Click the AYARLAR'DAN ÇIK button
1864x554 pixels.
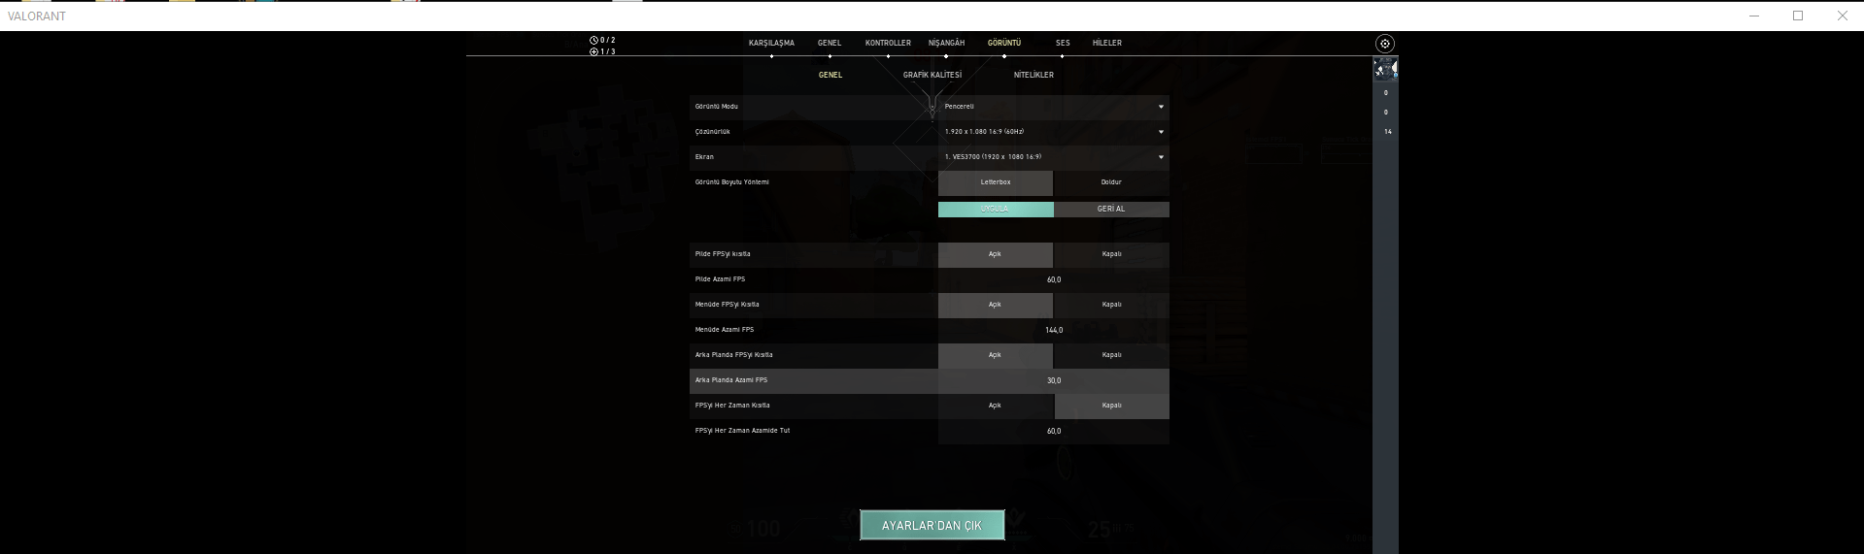click(x=932, y=525)
